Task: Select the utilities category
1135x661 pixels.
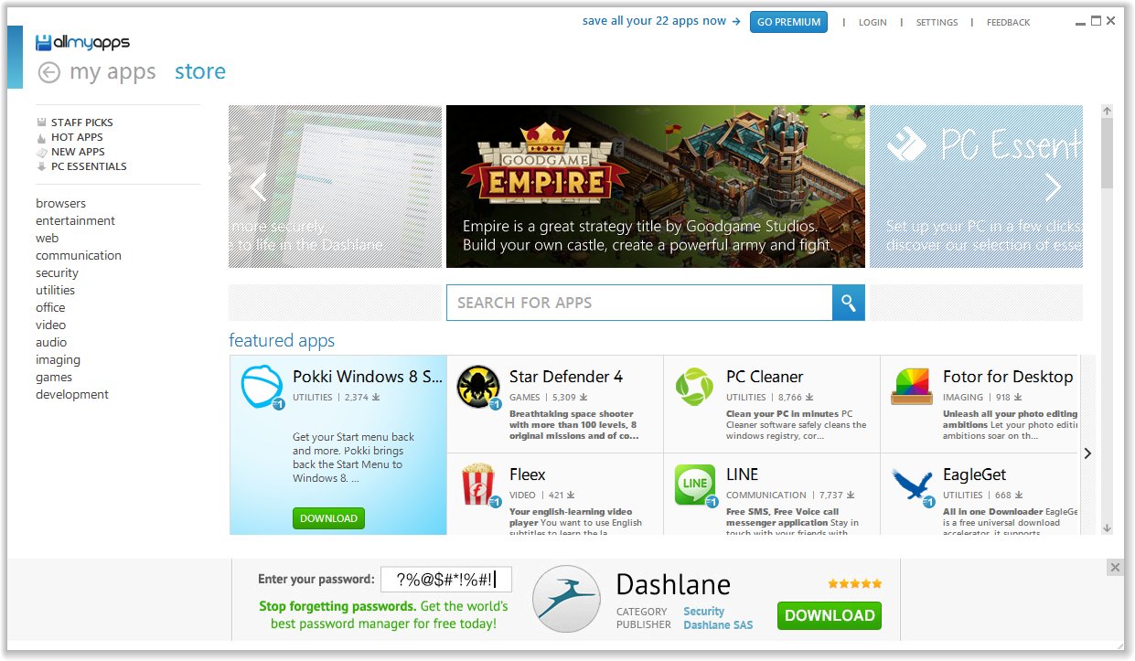Action: [x=55, y=290]
